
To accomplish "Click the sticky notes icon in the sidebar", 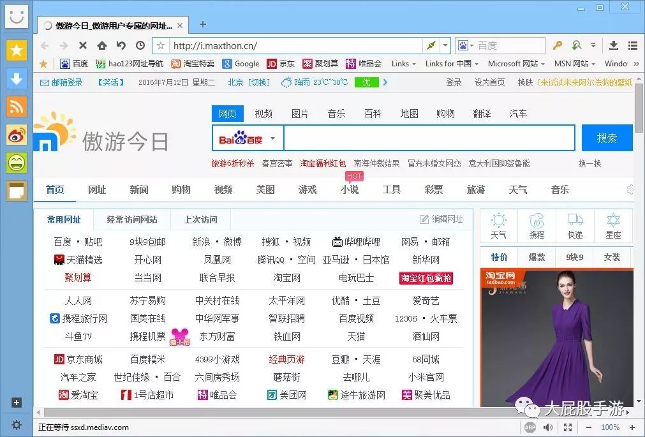I will 17,191.
